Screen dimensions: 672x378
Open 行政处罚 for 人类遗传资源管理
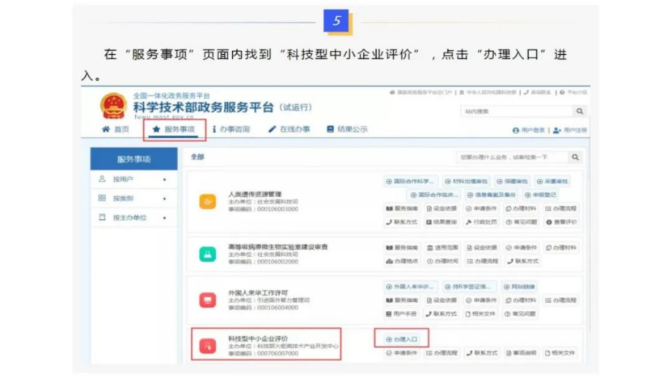point(481,222)
